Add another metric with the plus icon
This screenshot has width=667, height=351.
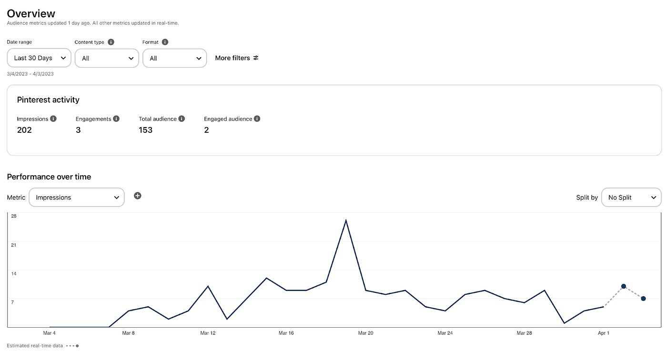coord(138,196)
